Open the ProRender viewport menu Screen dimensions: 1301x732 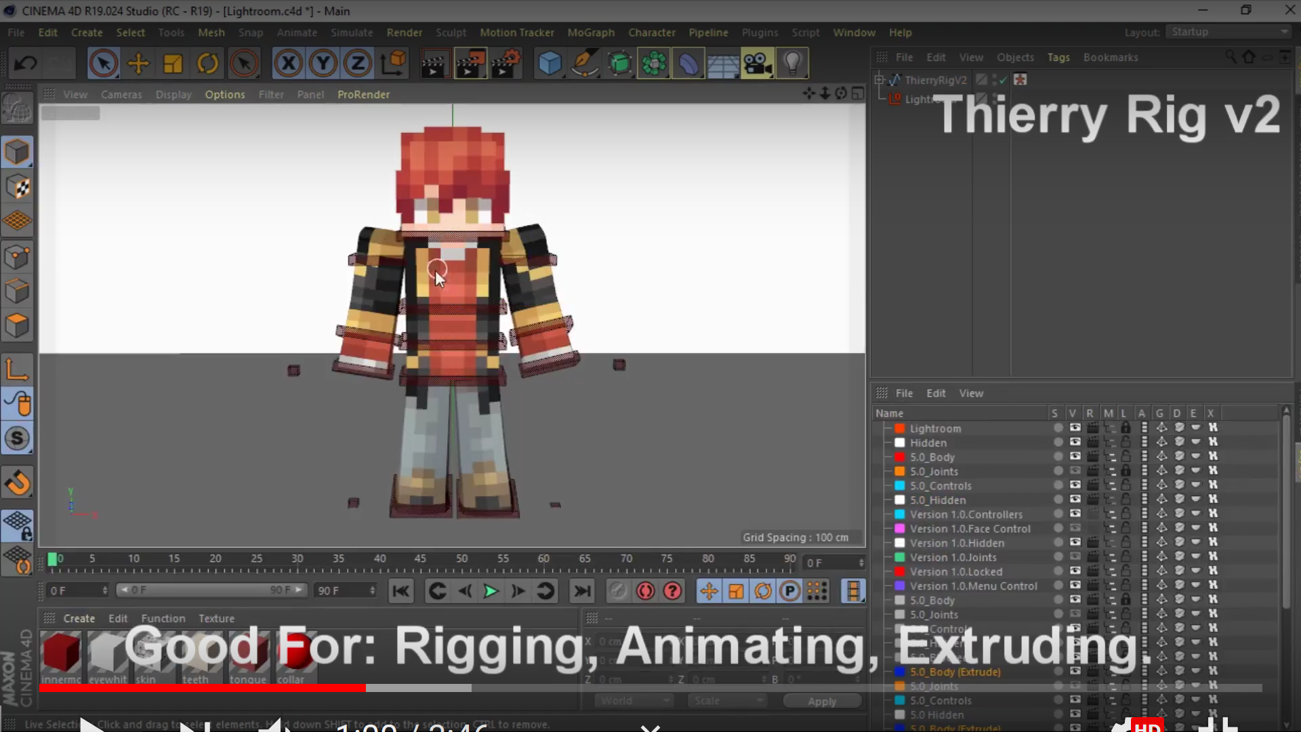[x=364, y=94]
